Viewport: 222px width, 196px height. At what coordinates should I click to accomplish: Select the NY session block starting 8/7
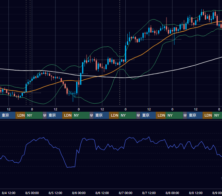pos(175,115)
